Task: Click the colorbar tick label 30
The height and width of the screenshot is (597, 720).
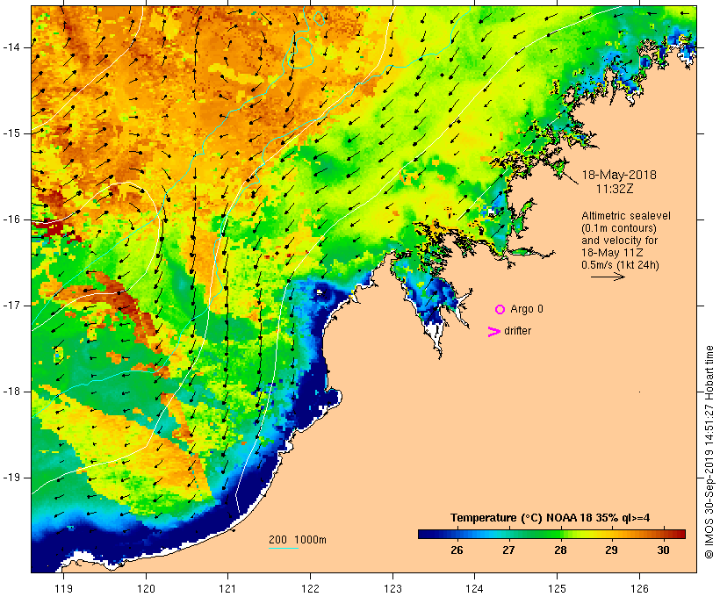Action: tap(663, 550)
